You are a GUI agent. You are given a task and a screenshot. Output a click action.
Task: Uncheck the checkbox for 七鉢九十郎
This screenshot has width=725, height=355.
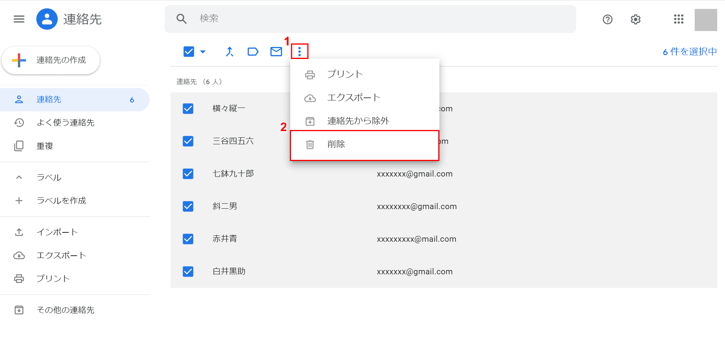[188, 174]
